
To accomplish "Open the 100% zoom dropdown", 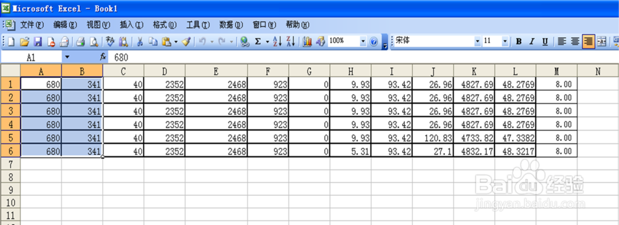I will (x=363, y=41).
